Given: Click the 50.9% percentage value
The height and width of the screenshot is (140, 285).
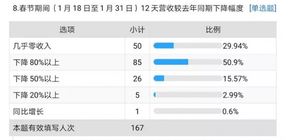Looking at the screenshot, I should 233,63.
